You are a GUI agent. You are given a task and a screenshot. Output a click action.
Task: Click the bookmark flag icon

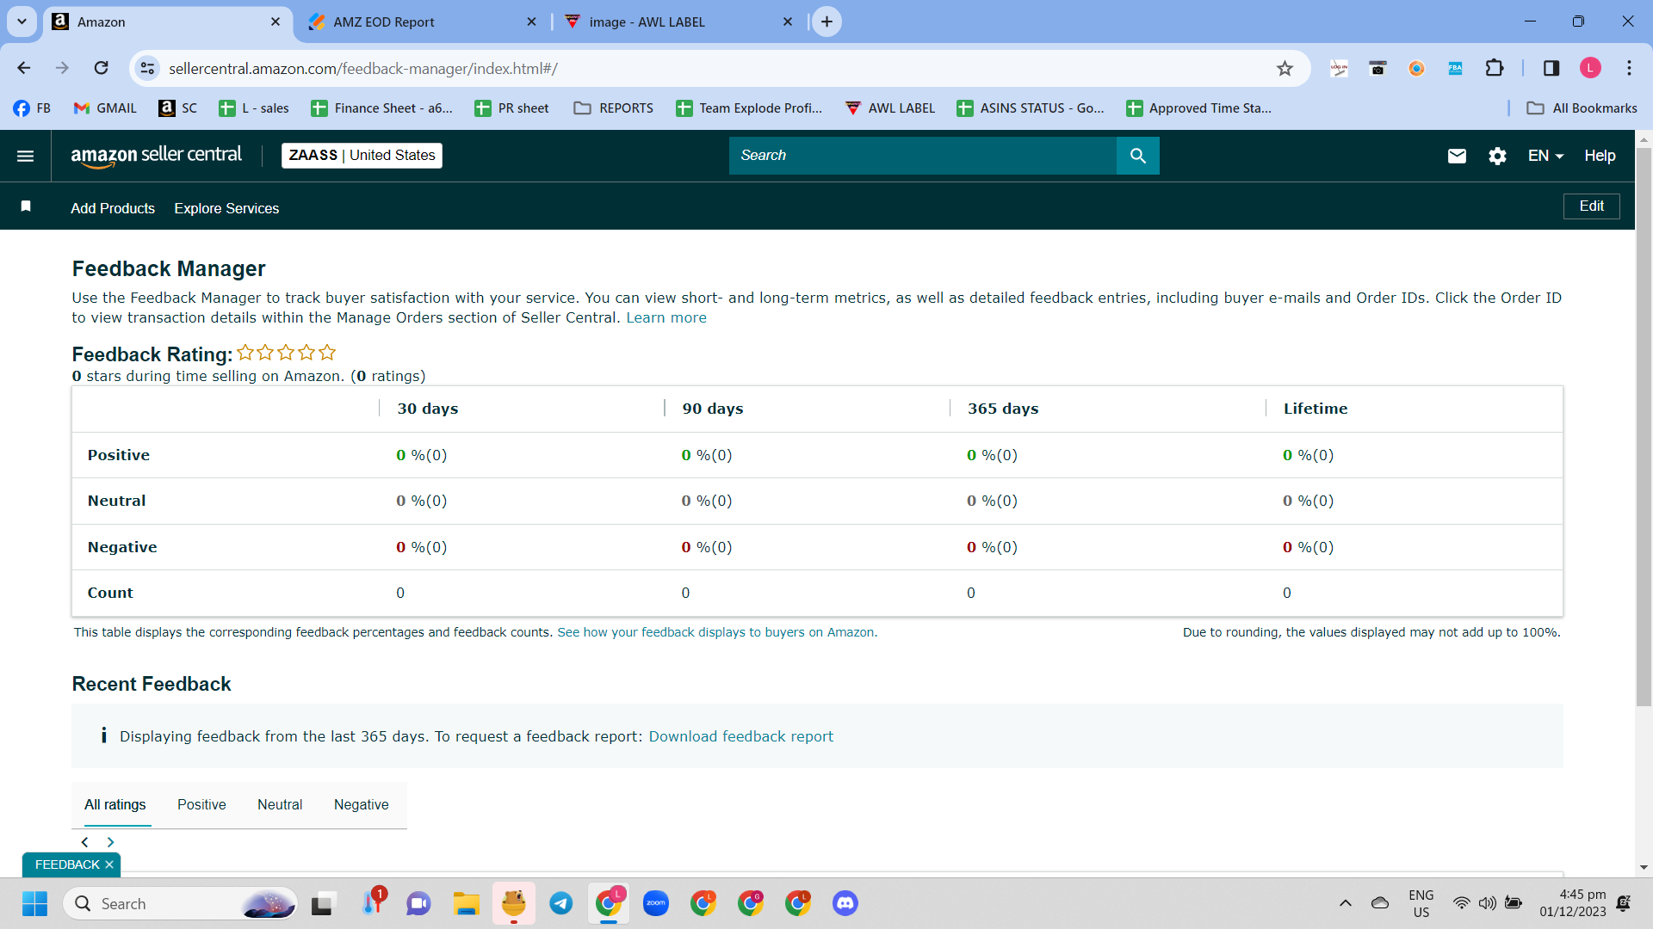pos(26,206)
